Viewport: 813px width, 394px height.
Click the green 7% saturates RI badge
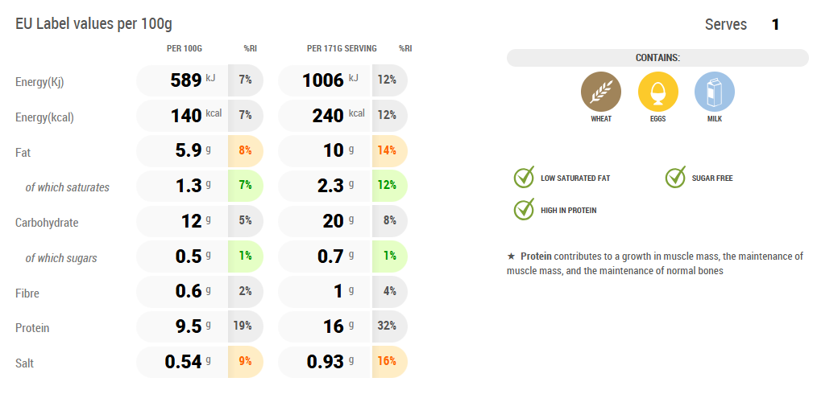click(246, 186)
